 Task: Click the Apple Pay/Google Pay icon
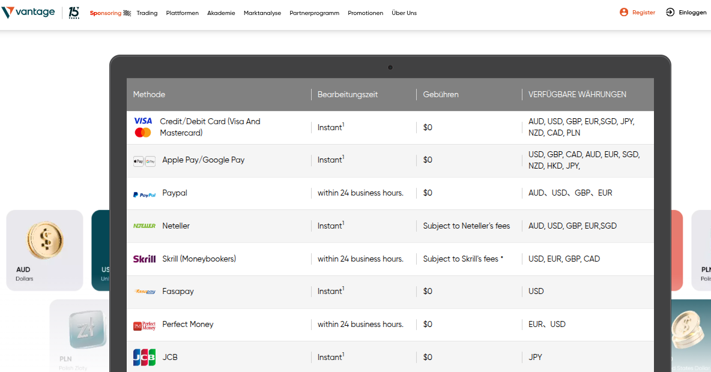[x=144, y=161]
